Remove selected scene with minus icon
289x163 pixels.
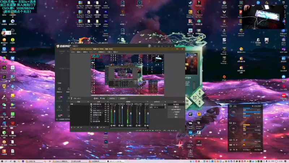(x=74, y=128)
